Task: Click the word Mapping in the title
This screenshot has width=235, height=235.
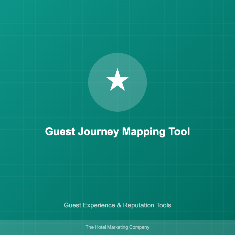Action: point(144,132)
